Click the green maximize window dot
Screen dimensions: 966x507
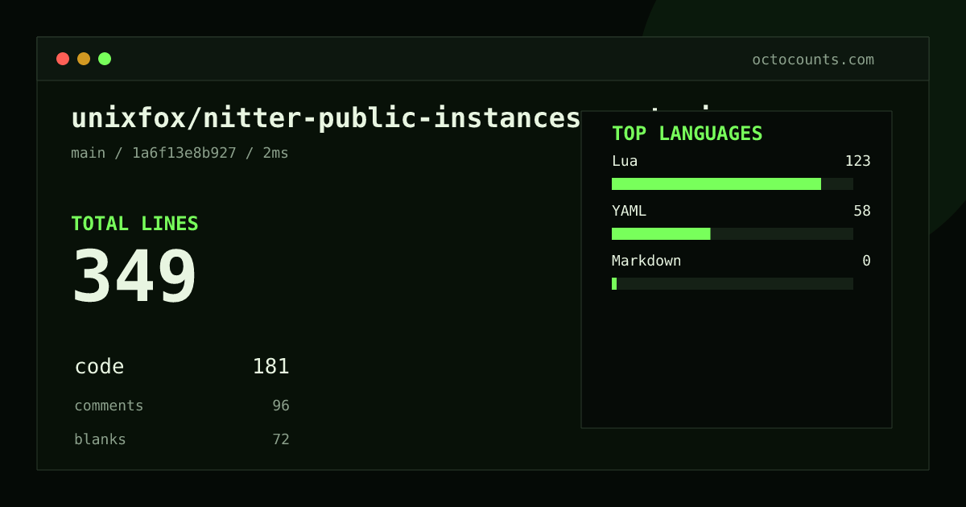pos(105,59)
